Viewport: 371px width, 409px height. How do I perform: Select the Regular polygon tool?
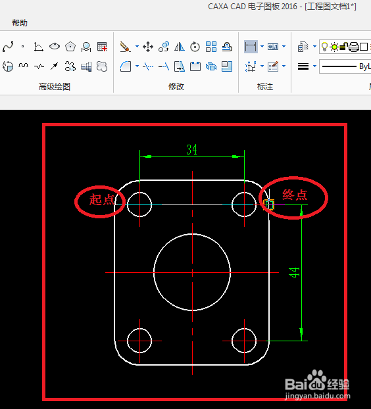pos(70,47)
